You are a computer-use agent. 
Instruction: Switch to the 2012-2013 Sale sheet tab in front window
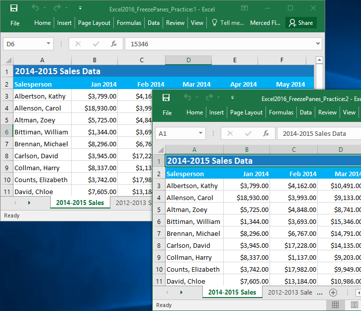(x=290, y=293)
